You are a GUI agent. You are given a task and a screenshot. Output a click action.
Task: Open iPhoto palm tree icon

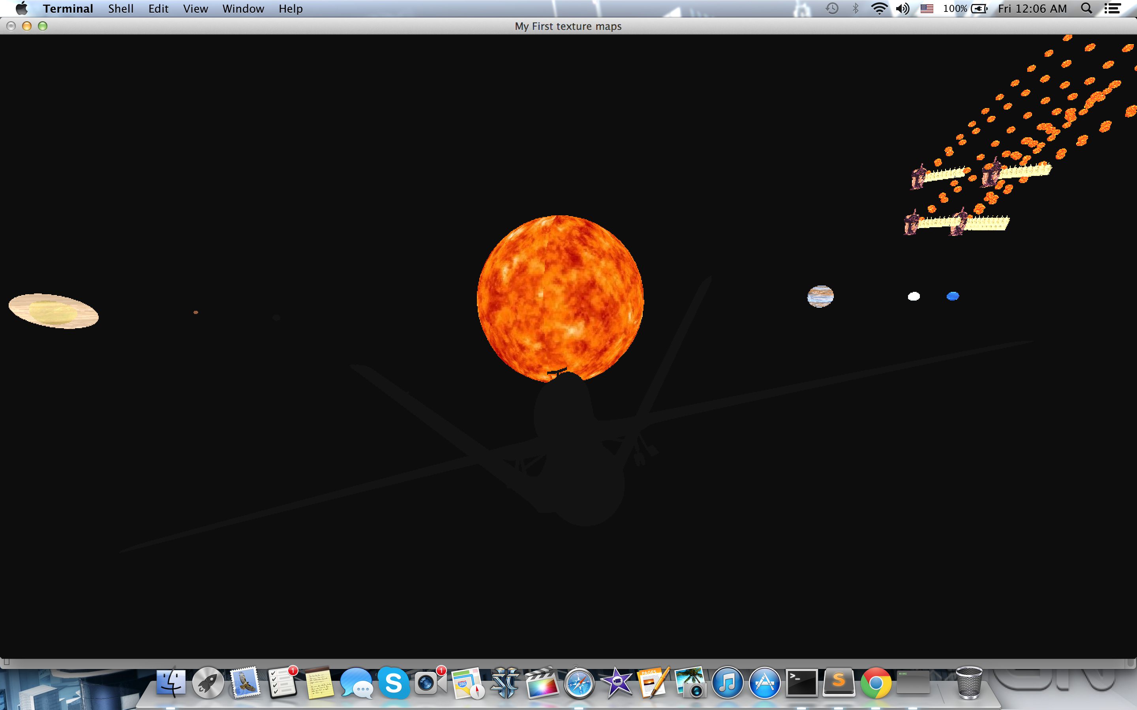(x=690, y=682)
